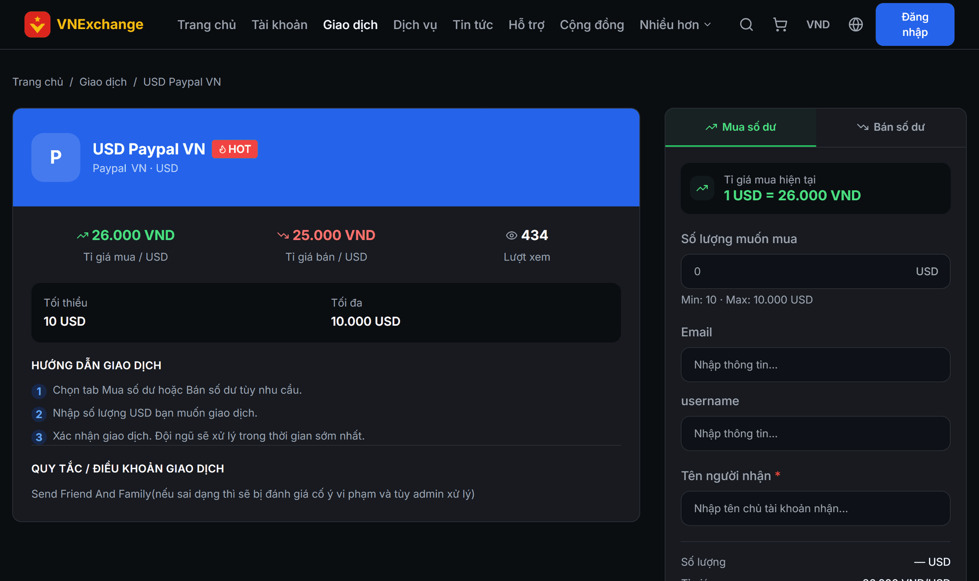Switch to the Mua số dư tab

point(740,127)
